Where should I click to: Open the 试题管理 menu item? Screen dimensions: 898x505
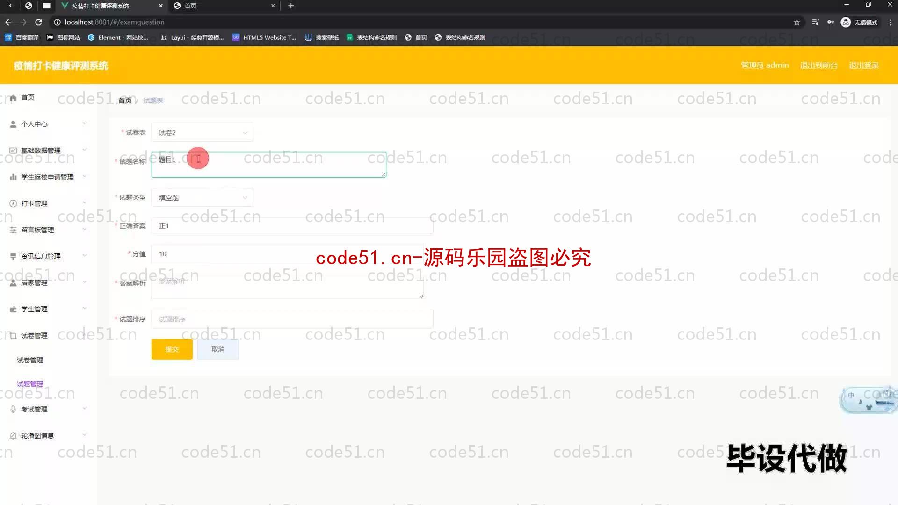(x=29, y=383)
